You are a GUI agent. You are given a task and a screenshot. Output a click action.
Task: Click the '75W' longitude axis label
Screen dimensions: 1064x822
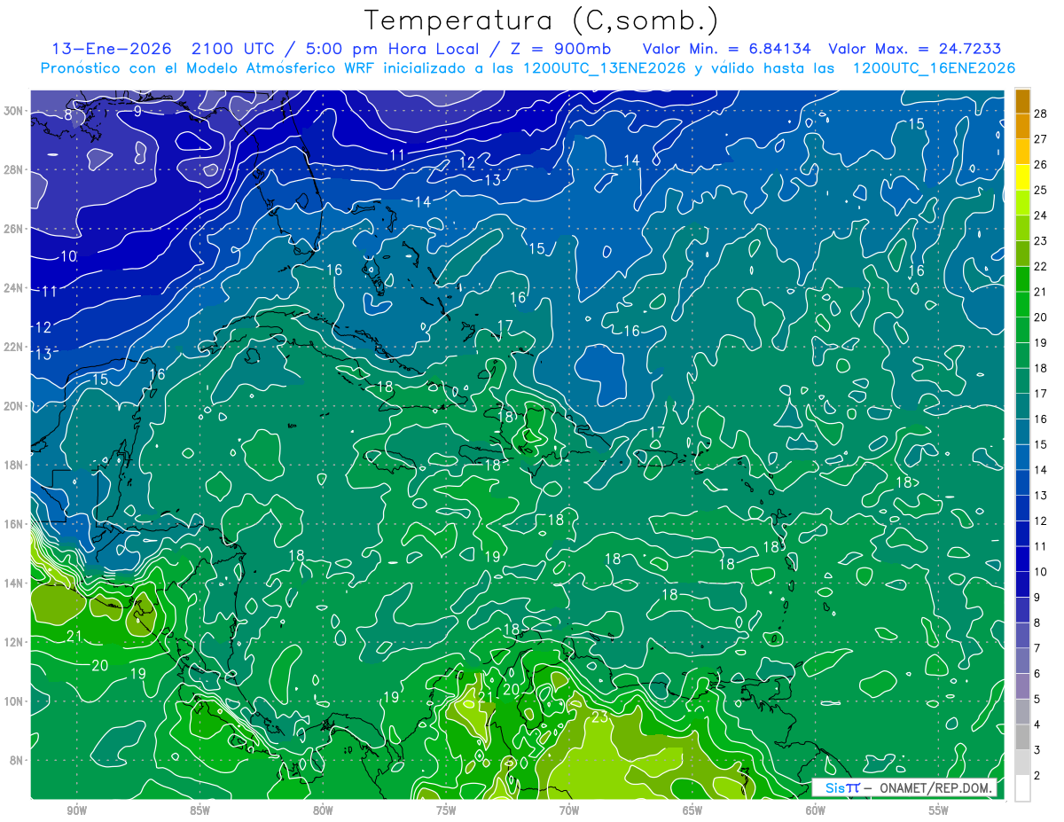pyautogui.click(x=446, y=811)
